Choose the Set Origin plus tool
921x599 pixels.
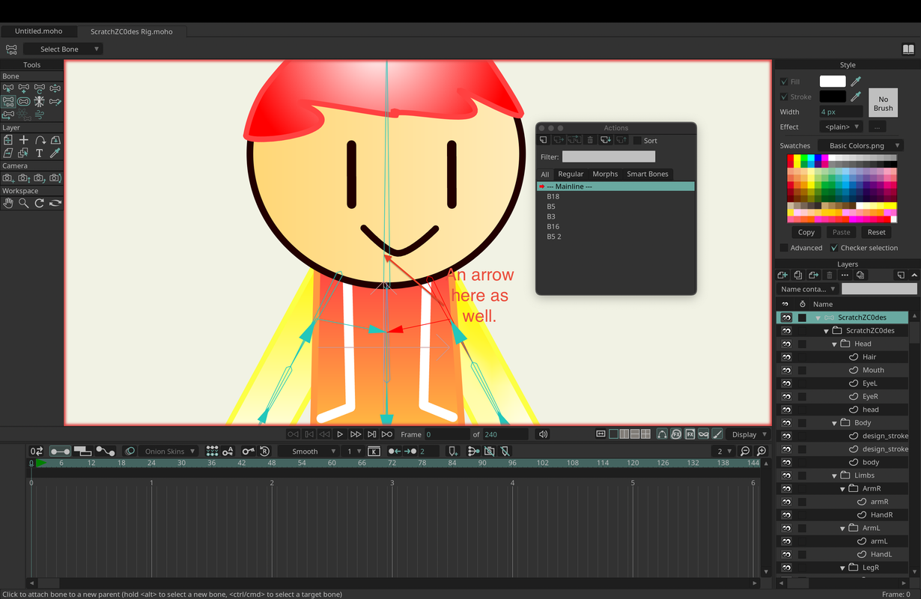click(x=23, y=140)
